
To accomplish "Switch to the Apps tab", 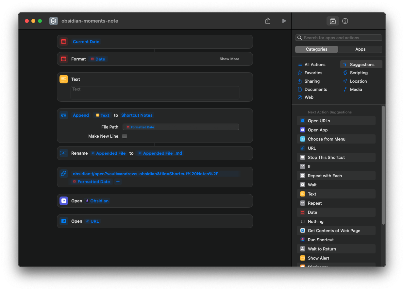I will pos(360,49).
